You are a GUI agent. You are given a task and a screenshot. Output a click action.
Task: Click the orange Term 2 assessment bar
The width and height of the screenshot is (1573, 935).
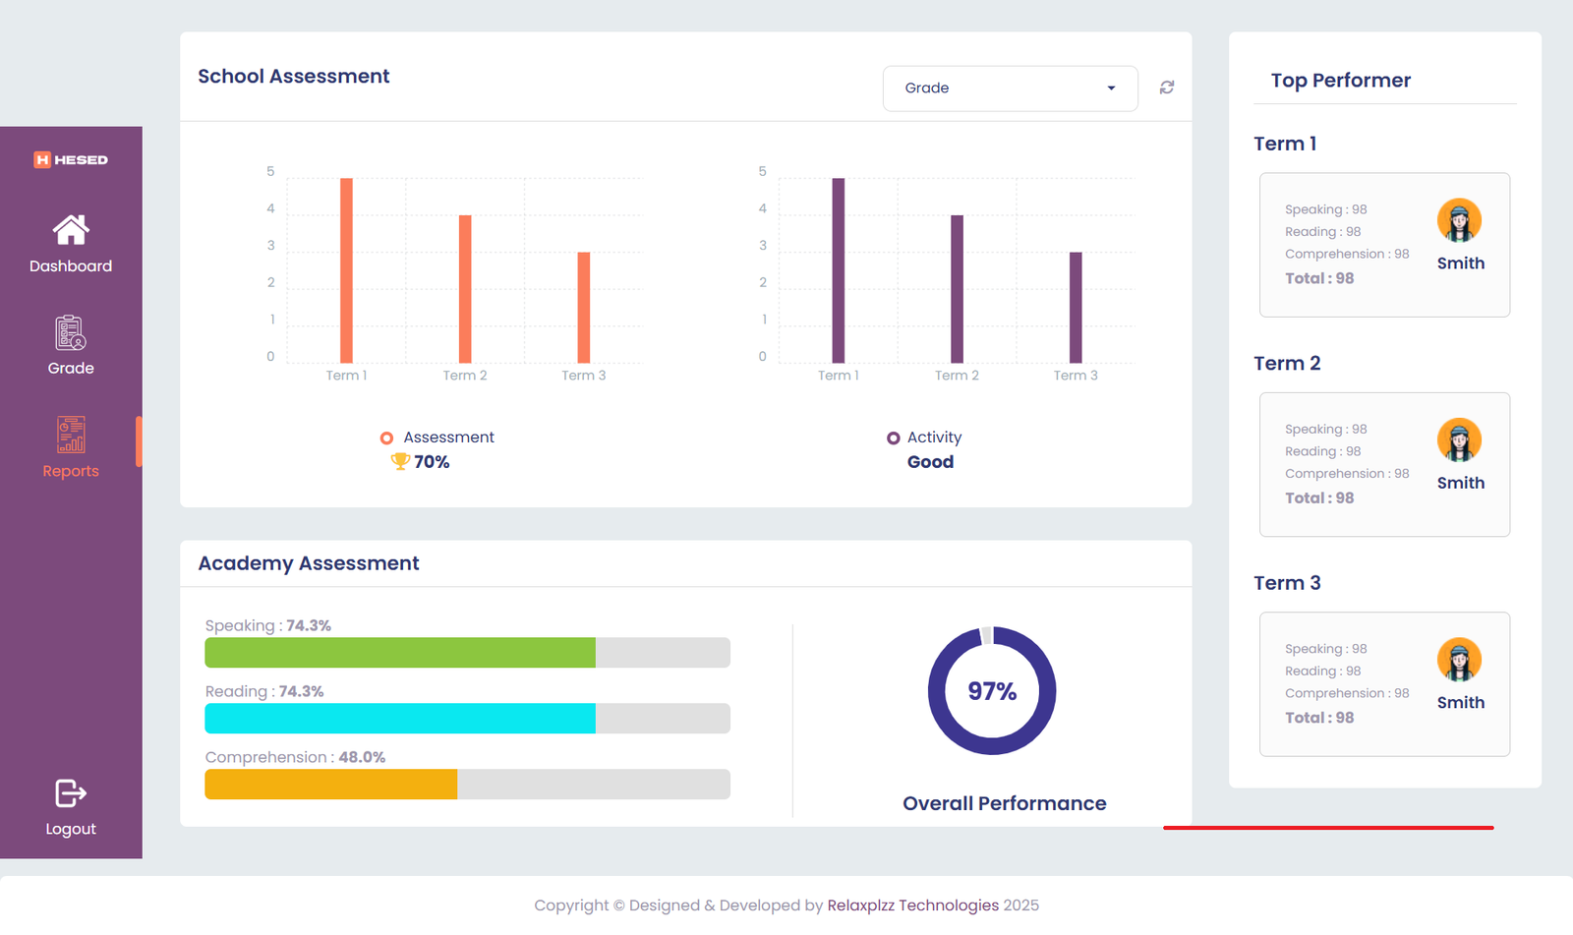465,289
